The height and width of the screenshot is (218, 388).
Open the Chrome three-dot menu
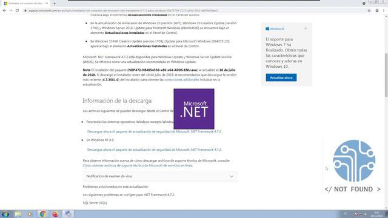pos(384,11)
